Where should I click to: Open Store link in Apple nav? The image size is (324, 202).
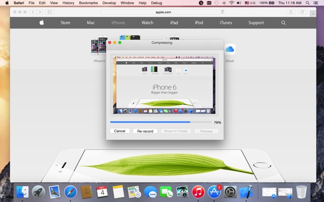66,23
